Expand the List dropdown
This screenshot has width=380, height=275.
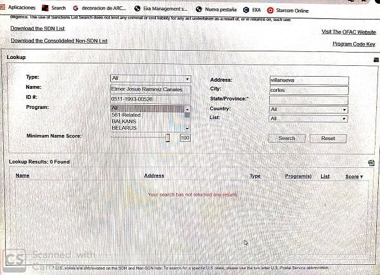[x=308, y=118]
